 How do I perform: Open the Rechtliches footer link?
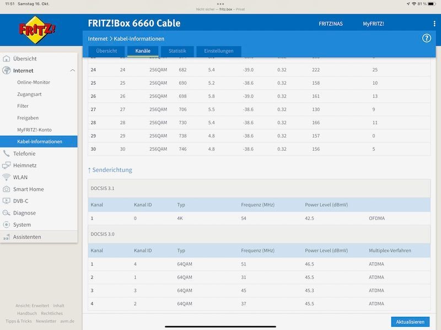(52, 313)
